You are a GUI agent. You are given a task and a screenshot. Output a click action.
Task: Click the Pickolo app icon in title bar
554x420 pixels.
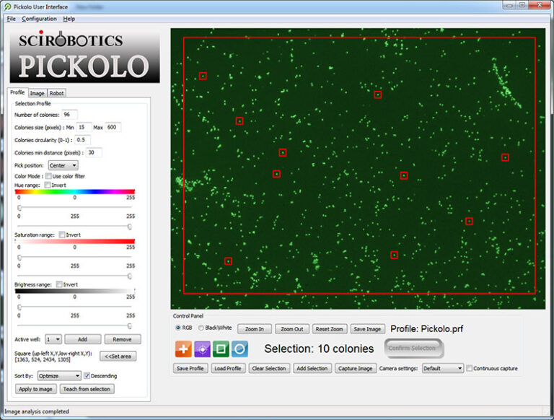(8, 6)
